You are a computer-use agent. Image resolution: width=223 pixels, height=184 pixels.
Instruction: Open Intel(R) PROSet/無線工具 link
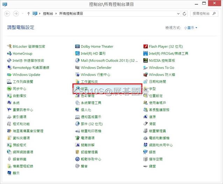[168, 53]
